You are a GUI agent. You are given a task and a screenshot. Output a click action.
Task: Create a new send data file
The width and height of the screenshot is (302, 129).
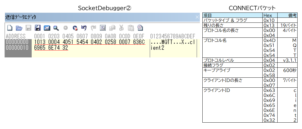tap(10, 28)
